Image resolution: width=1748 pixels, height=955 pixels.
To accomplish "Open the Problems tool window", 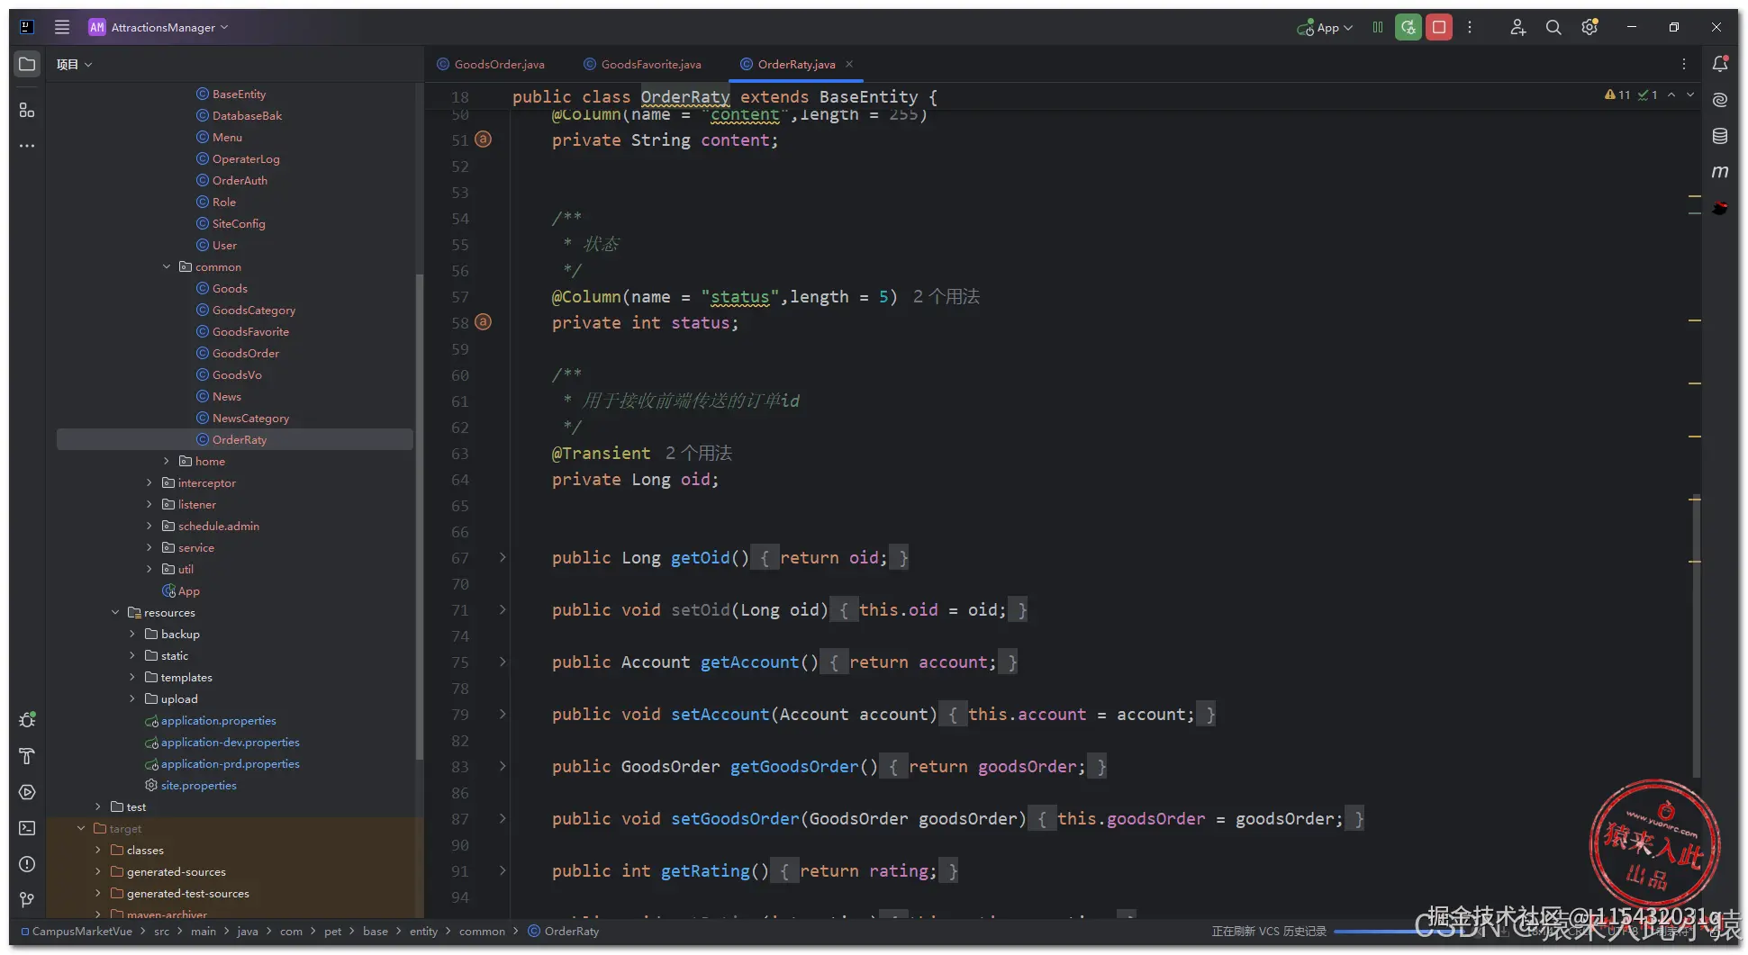I will pyautogui.click(x=27, y=864).
